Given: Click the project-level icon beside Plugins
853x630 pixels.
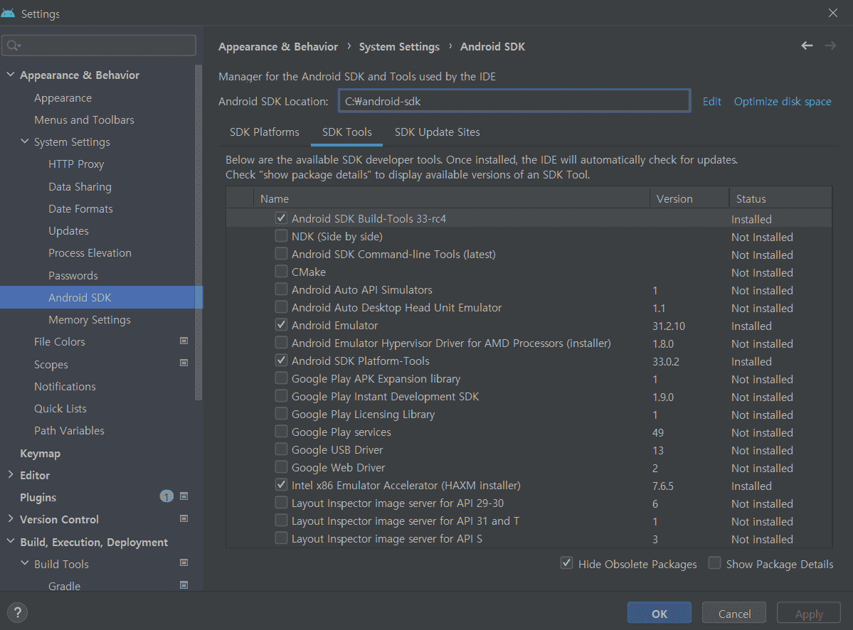Looking at the screenshot, I should [184, 496].
